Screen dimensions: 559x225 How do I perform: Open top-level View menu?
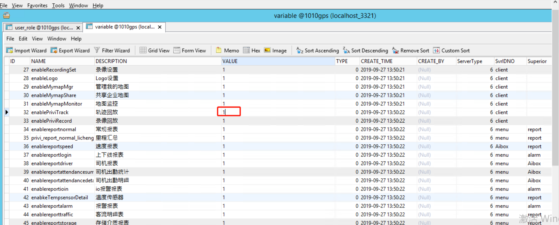coord(17,6)
